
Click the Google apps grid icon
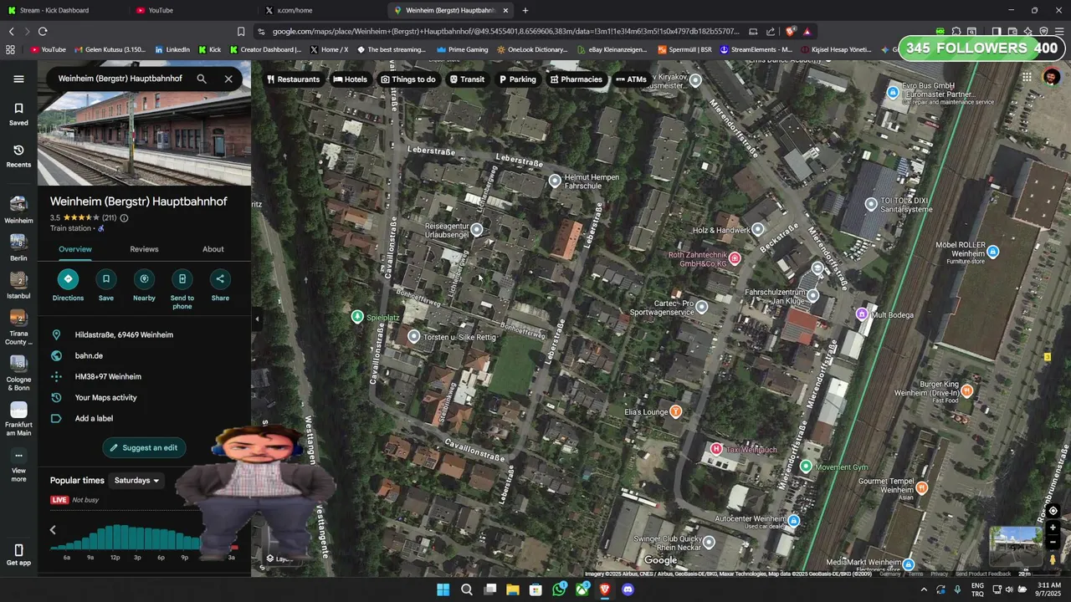(x=1027, y=77)
